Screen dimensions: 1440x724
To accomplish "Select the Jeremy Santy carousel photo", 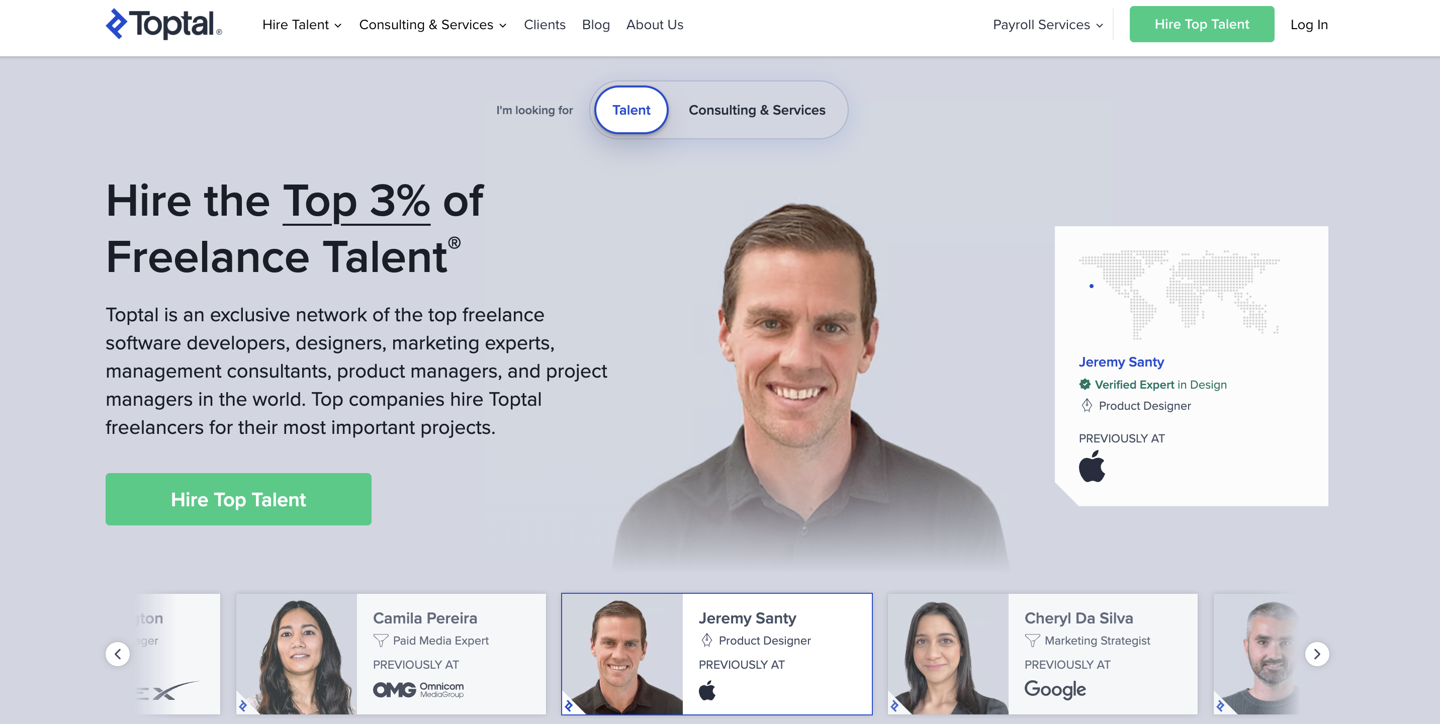I will pos(622,654).
